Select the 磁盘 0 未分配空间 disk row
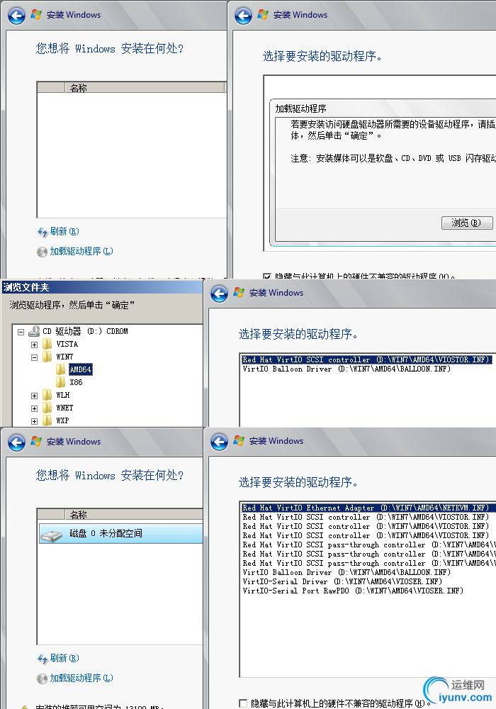The image size is (496, 709). point(120,534)
